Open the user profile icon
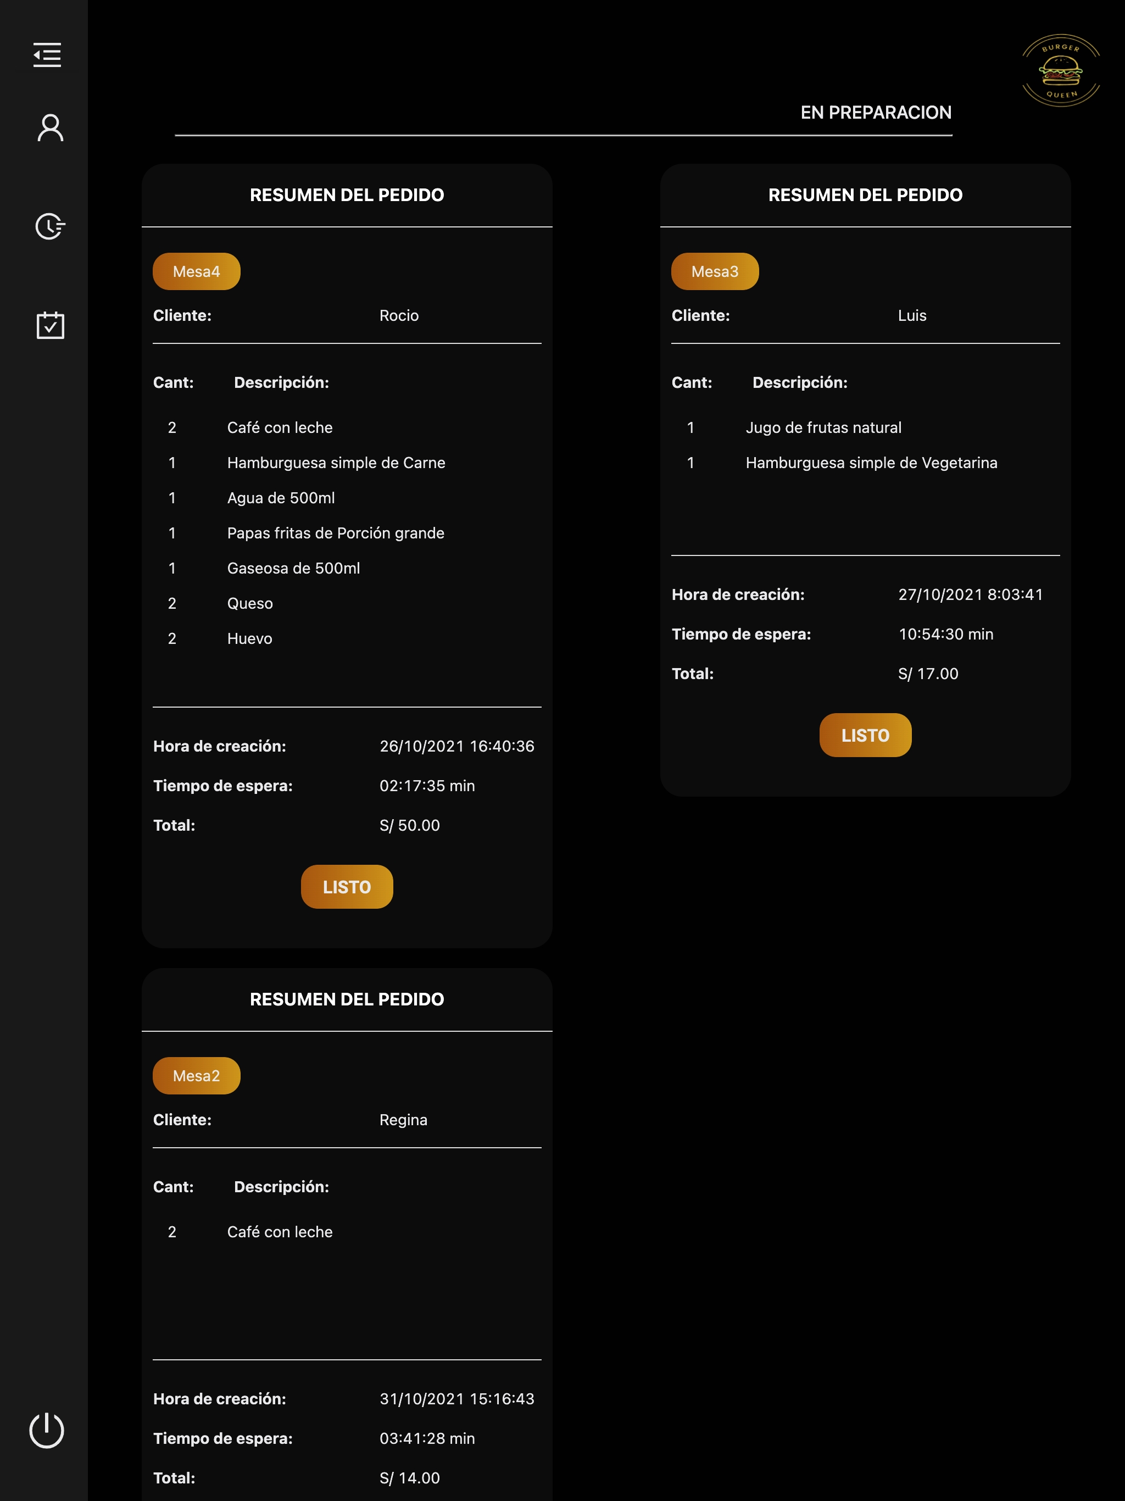Image resolution: width=1125 pixels, height=1501 pixels. (x=50, y=128)
